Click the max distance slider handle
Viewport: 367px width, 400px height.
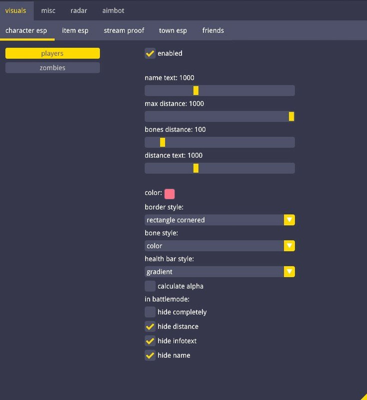coord(291,116)
